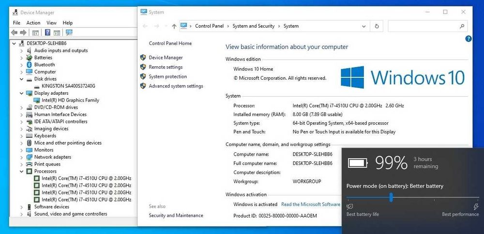
Task: Open Control Panel Home link
Action: 170,44
